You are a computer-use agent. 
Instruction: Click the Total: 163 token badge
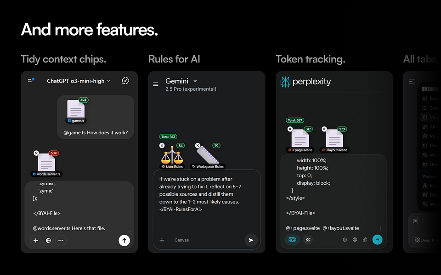click(x=168, y=137)
